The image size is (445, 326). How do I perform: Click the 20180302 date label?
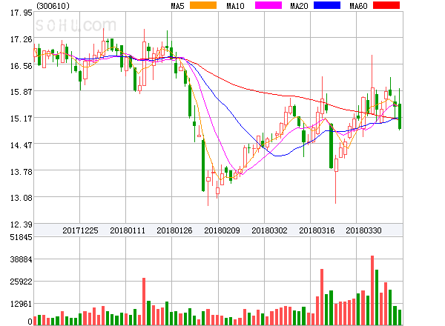pyautogui.click(x=269, y=230)
